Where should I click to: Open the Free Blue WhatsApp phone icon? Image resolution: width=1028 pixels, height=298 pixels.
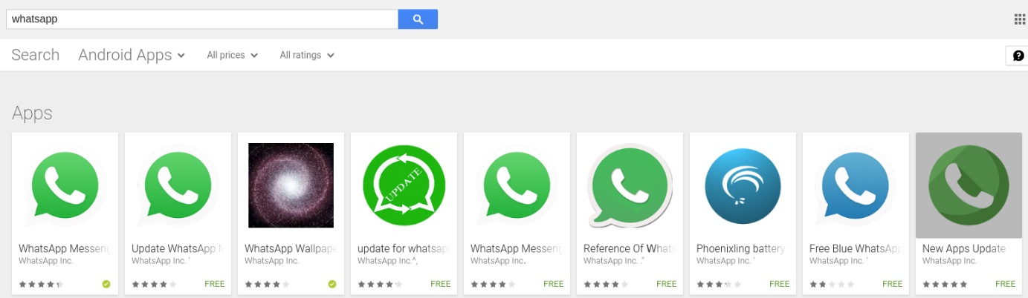[x=856, y=185]
